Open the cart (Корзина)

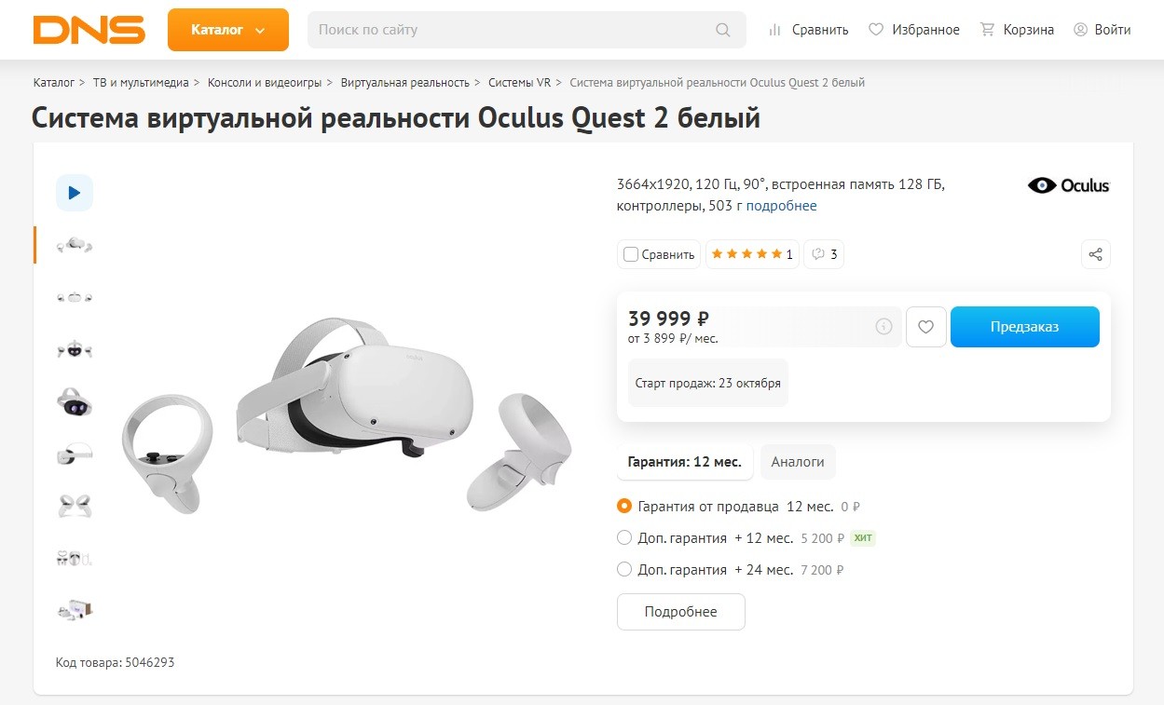coord(1017,30)
